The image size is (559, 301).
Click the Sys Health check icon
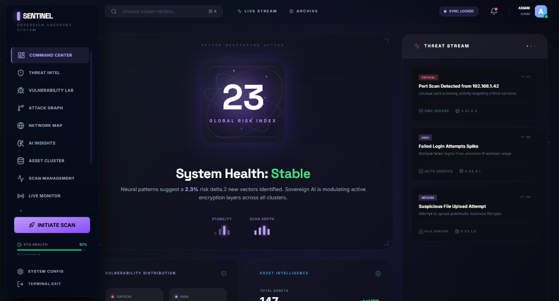pos(19,244)
